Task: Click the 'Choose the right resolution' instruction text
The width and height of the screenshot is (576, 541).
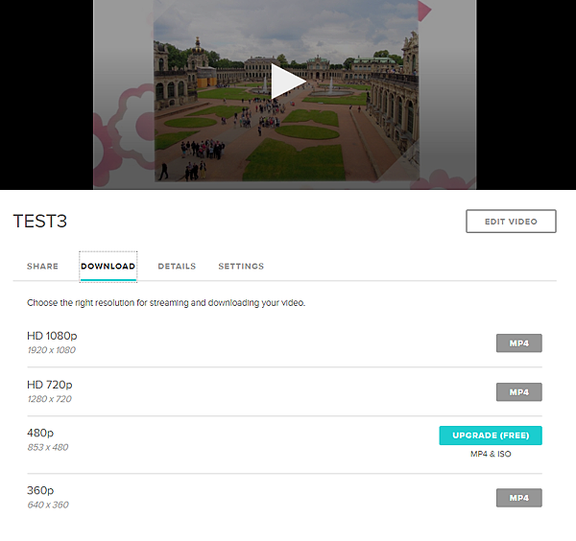Action: coord(166,303)
